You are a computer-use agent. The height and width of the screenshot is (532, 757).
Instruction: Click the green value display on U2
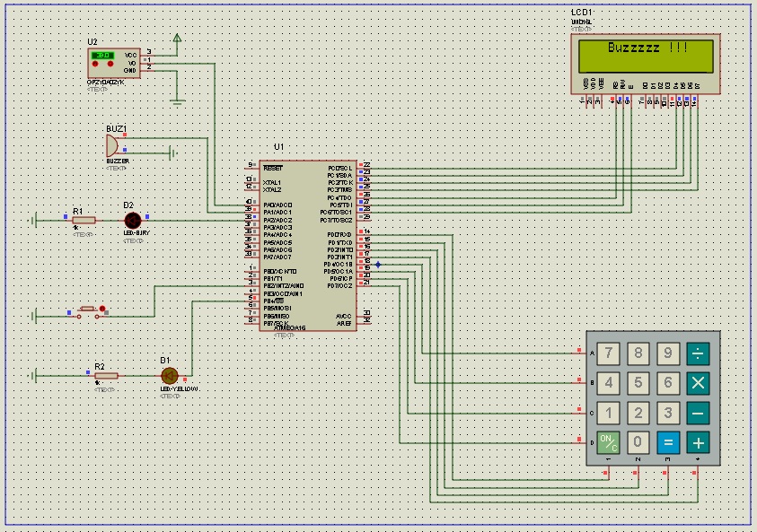coord(102,56)
